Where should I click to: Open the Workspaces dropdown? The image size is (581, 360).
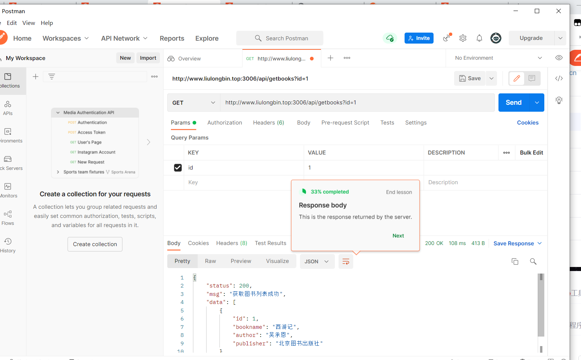(x=66, y=38)
